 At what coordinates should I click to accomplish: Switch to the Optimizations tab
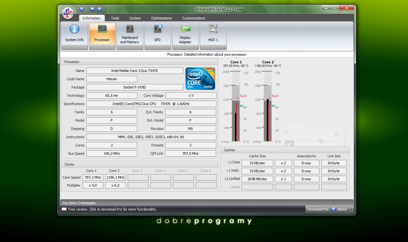click(x=161, y=18)
